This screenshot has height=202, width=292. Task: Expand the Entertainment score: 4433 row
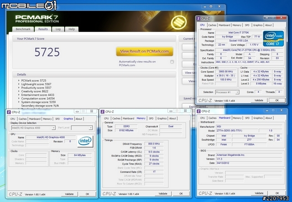(x=19, y=95)
